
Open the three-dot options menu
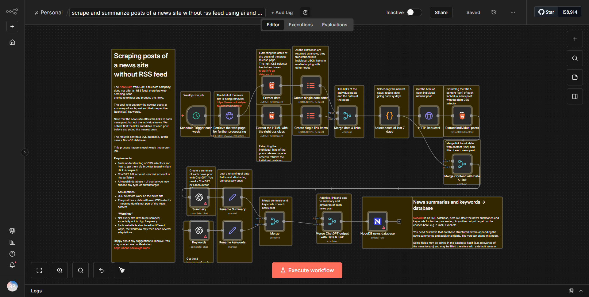512,12
